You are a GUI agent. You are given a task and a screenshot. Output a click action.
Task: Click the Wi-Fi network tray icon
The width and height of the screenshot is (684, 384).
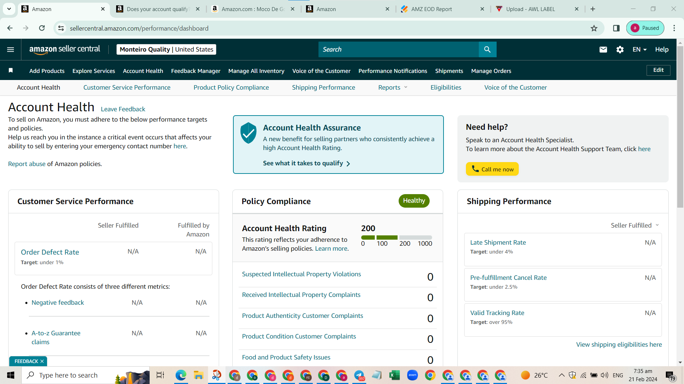584,375
